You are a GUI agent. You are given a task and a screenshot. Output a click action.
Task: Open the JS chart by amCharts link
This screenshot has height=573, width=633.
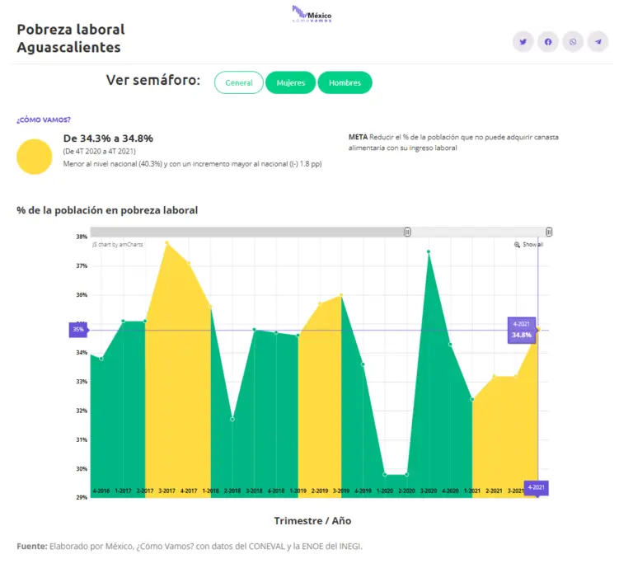(118, 245)
